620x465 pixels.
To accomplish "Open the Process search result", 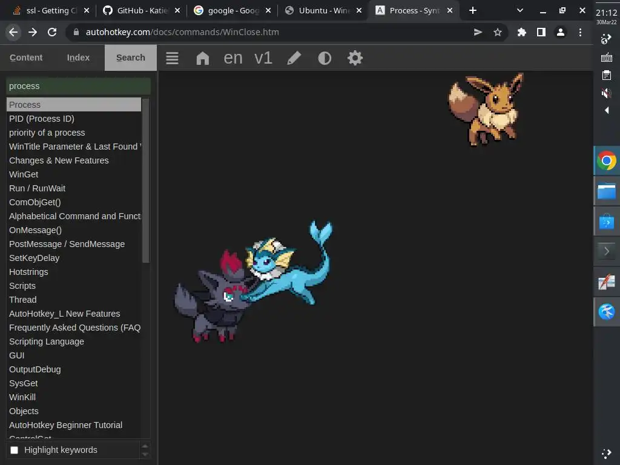I will pyautogui.click(x=73, y=105).
